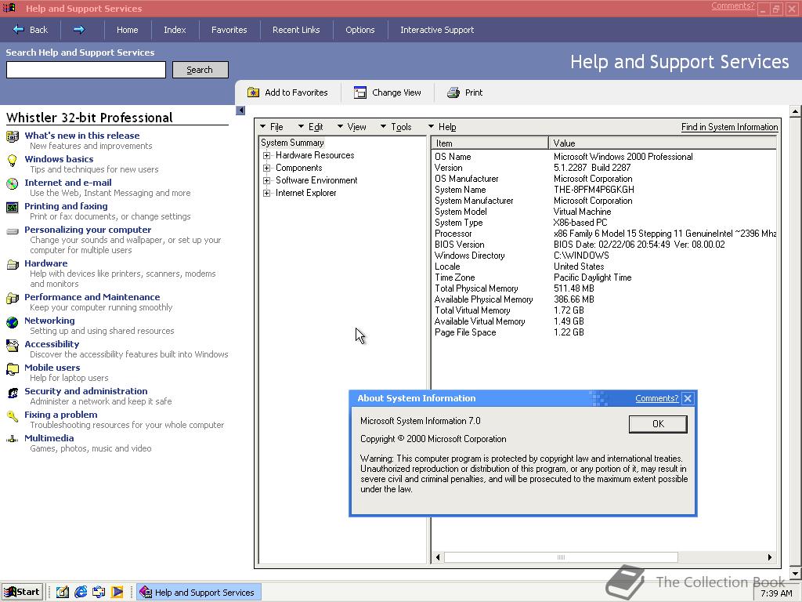
Task: Click the Show Desktop quick launch icon
Action: pos(62,592)
